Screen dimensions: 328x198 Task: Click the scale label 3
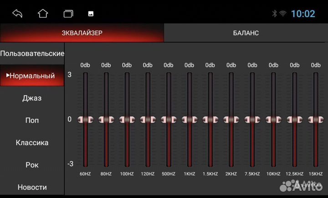(69, 74)
